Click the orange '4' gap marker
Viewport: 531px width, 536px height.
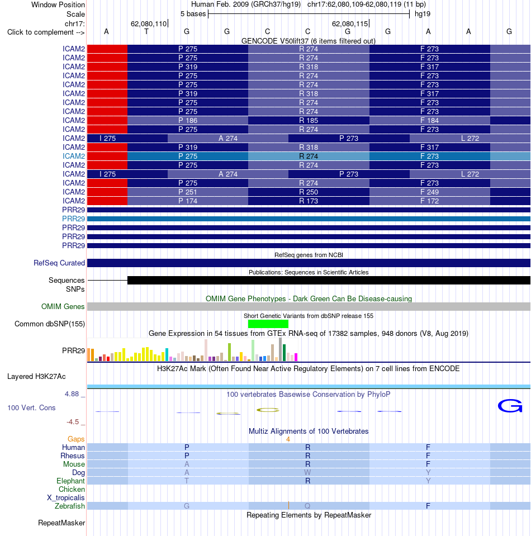[x=288, y=439]
